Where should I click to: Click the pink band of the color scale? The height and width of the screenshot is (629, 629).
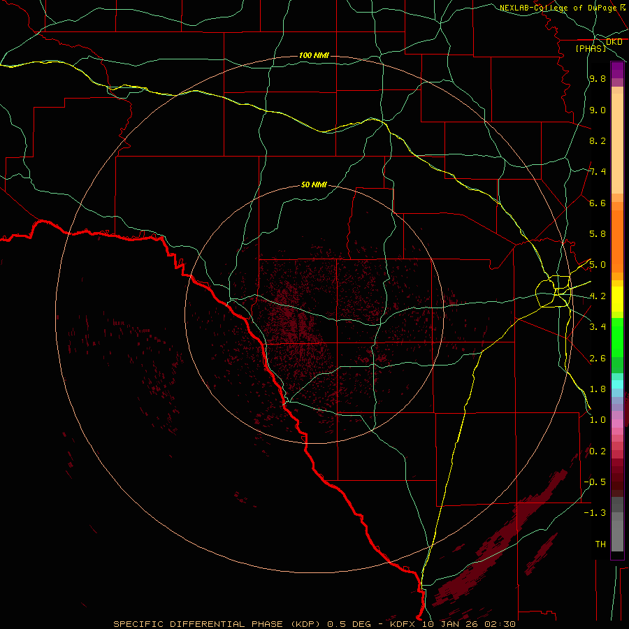click(617, 424)
